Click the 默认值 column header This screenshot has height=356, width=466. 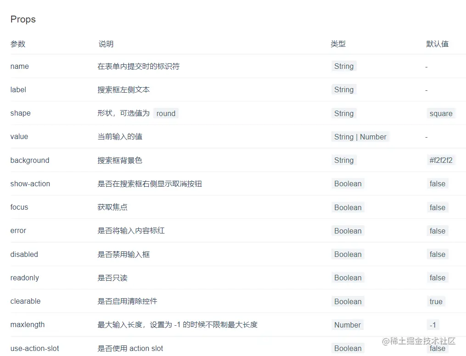coord(437,44)
